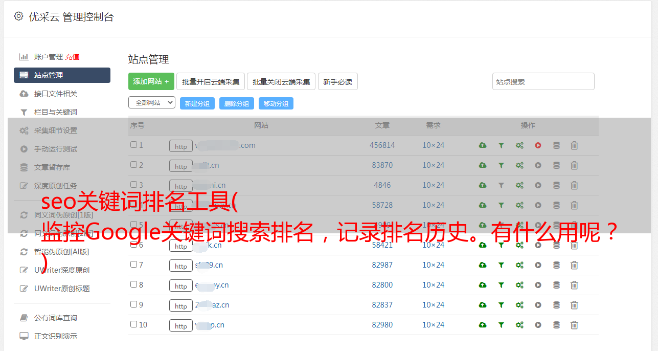Viewport: 658px width, 351px height.
Task: Click the database icon in row 9
Action: point(556,305)
